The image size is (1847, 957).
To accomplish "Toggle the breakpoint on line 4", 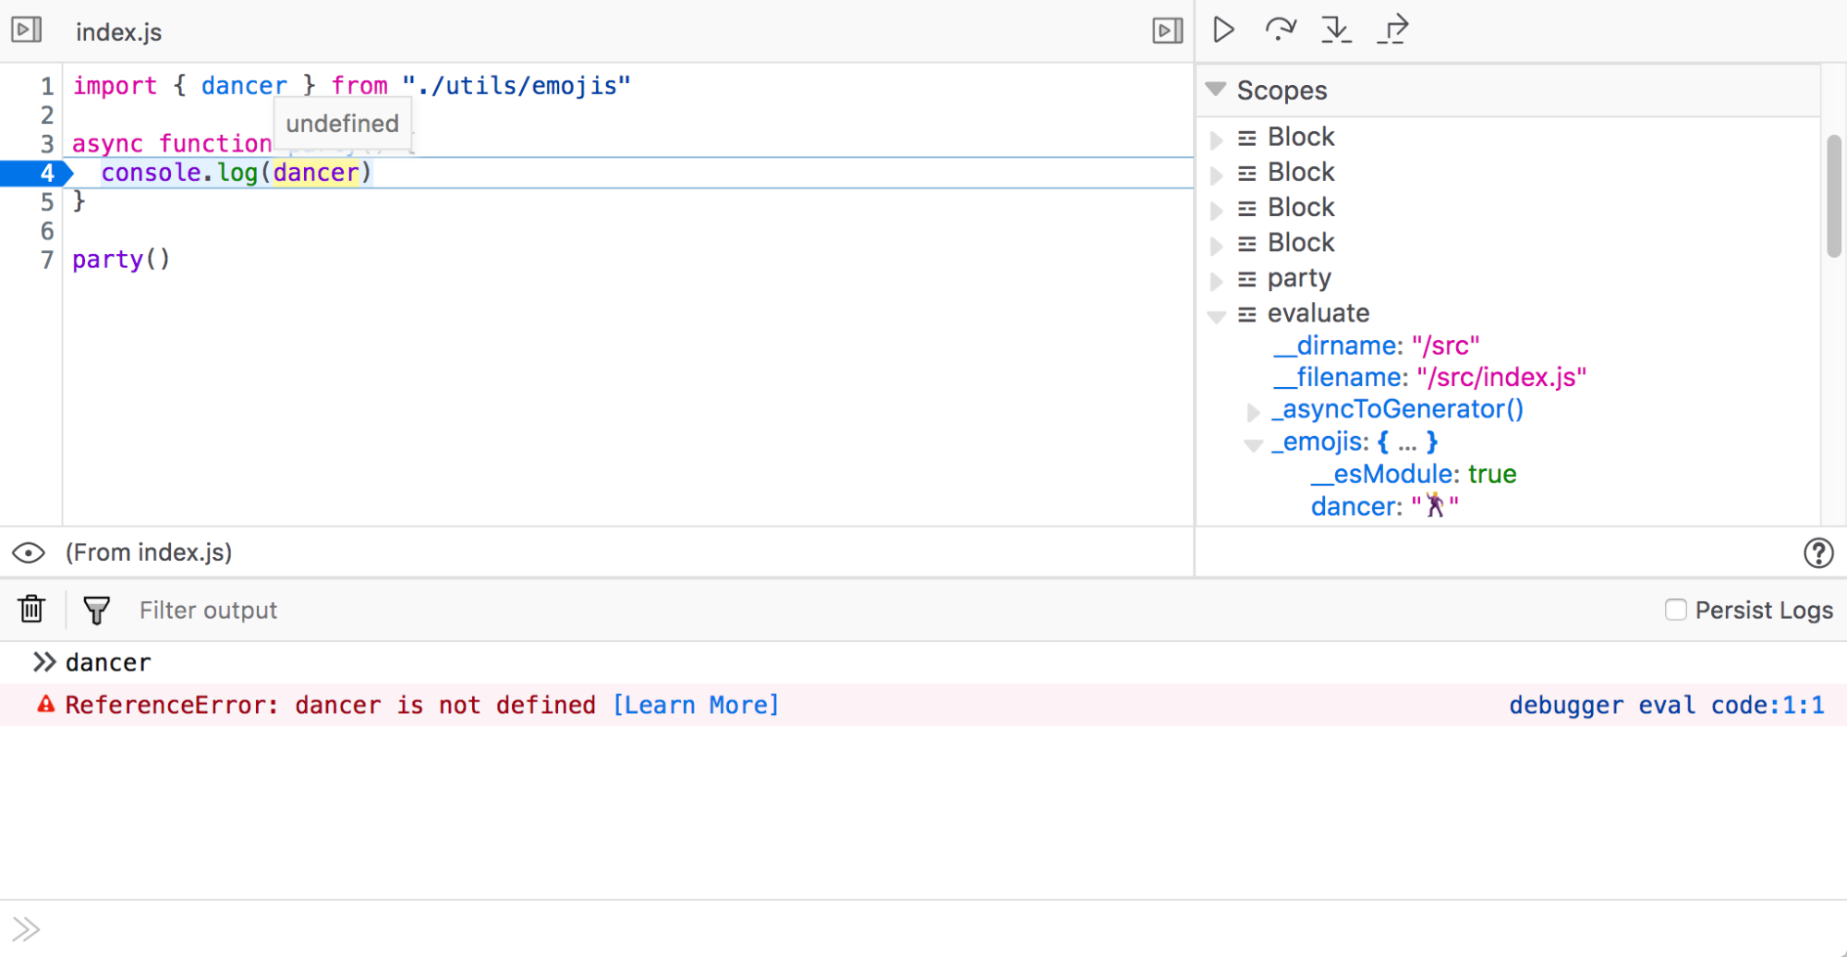I will (45, 172).
